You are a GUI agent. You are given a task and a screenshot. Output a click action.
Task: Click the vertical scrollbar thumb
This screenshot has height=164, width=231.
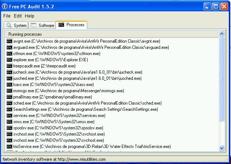tap(222, 79)
